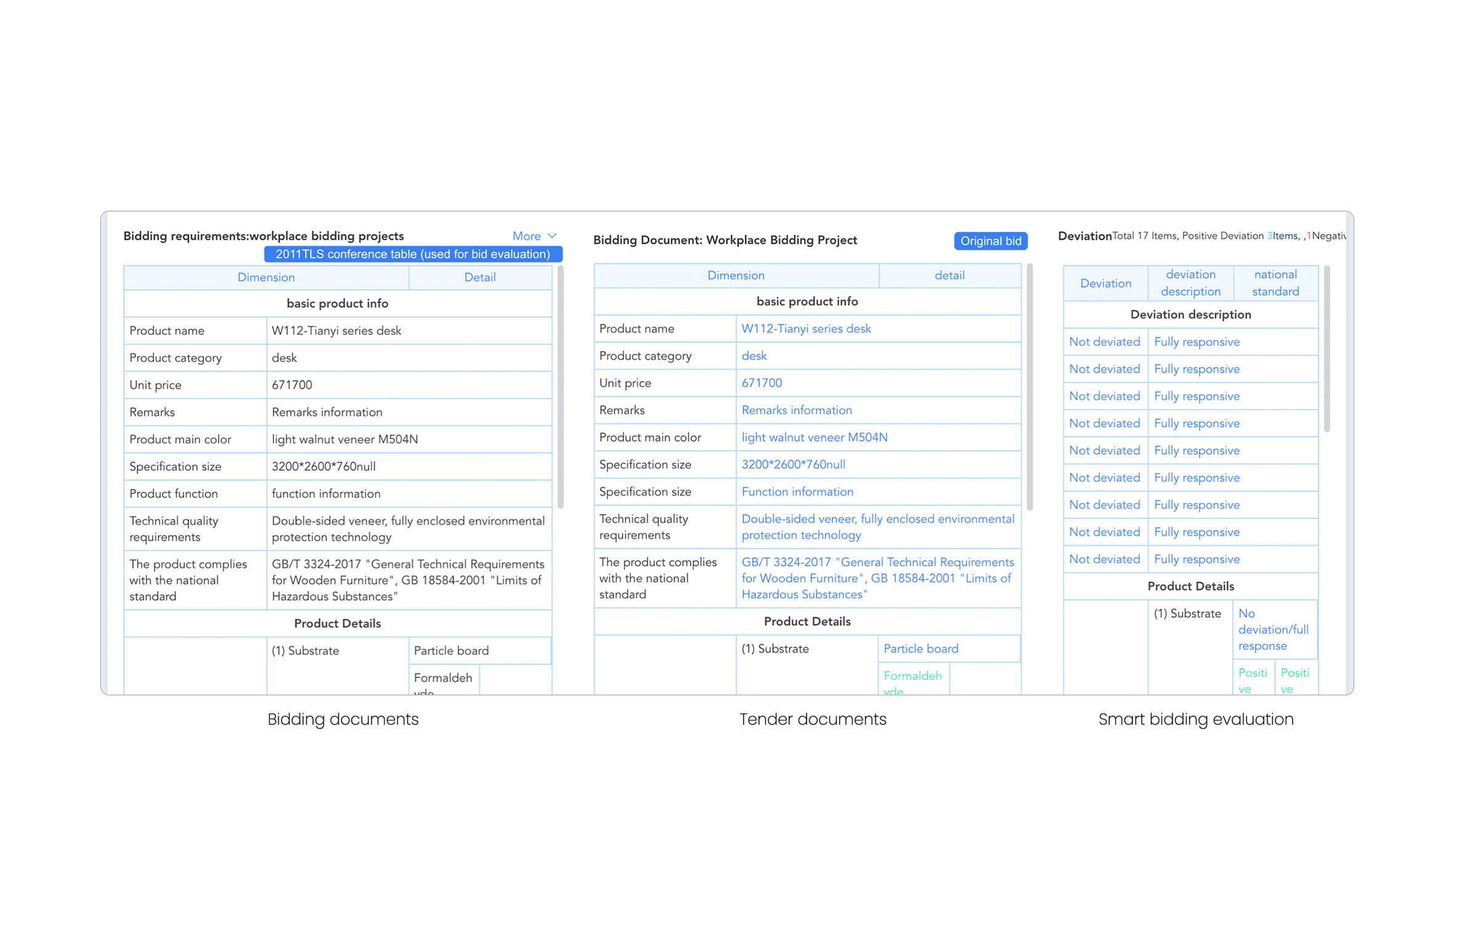
Task: Click the bidding document panel scrollbar
Action: point(1030,387)
